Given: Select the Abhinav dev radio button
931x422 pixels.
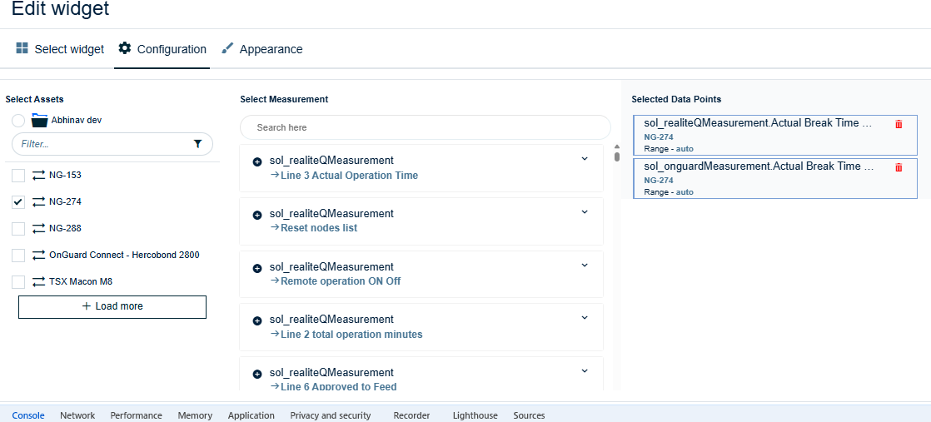Looking at the screenshot, I should coord(18,121).
